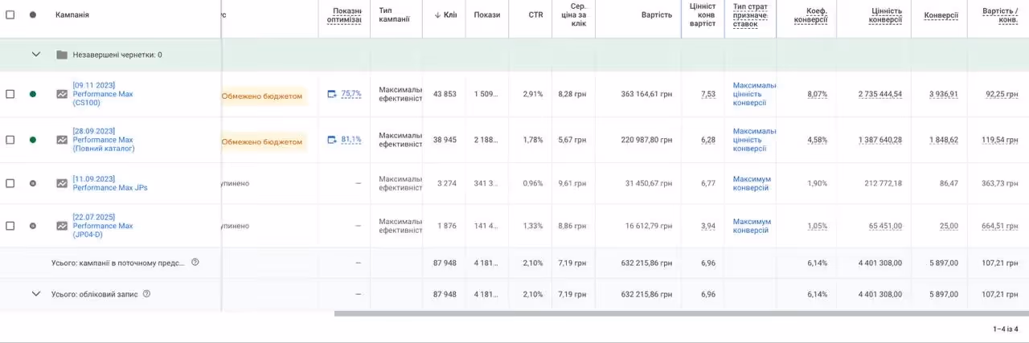The height and width of the screenshot is (343, 1029).
Task: Click the 1–4 із 4 pagination text
Action: point(1005,329)
